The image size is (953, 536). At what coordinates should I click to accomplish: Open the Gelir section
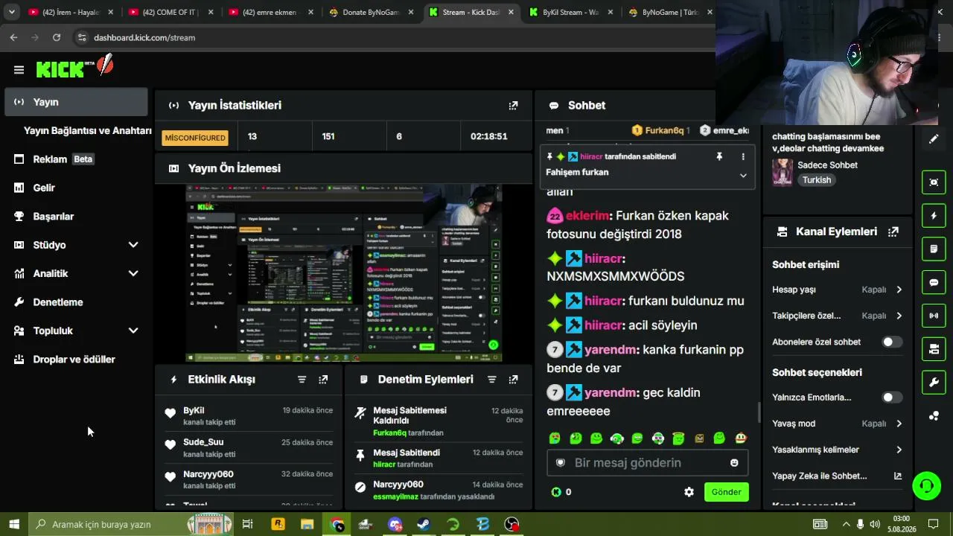75,188
